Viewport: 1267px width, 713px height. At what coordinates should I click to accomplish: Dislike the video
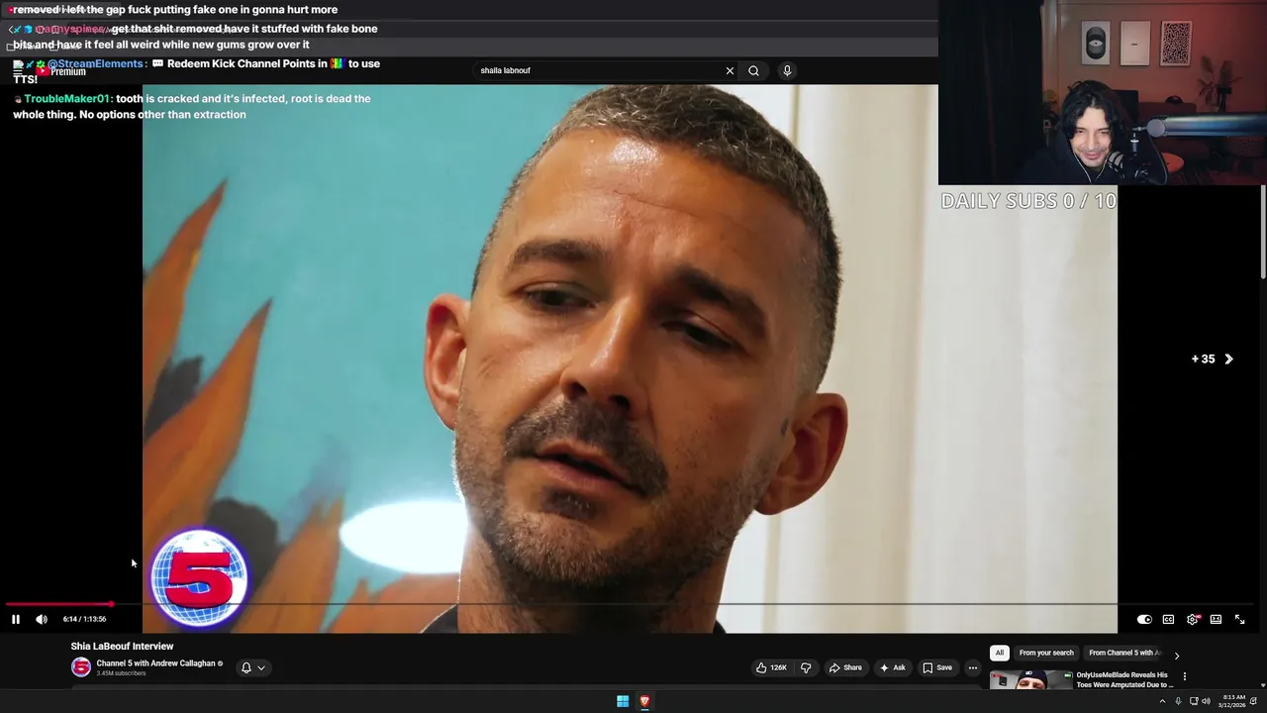click(x=805, y=667)
